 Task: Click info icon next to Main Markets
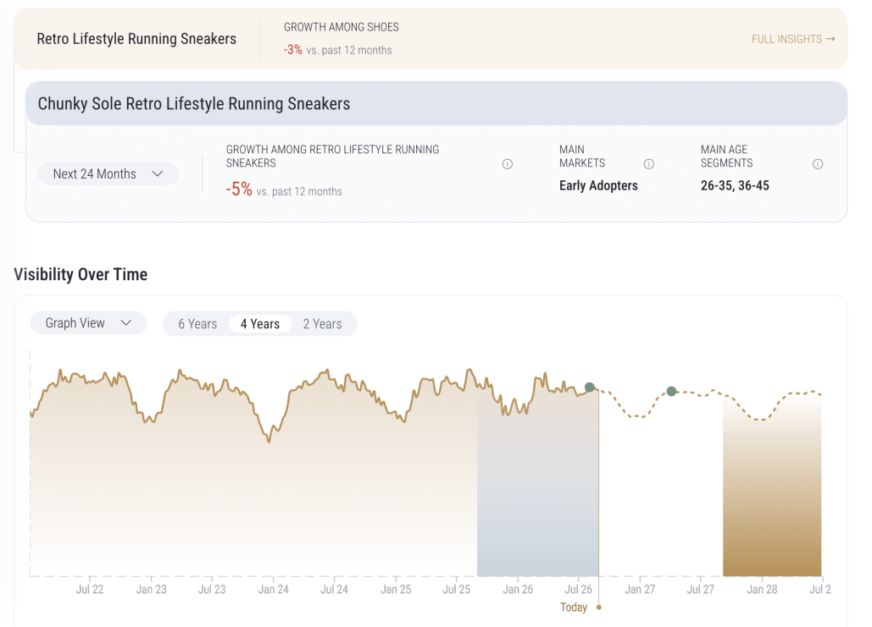point(648,164)
